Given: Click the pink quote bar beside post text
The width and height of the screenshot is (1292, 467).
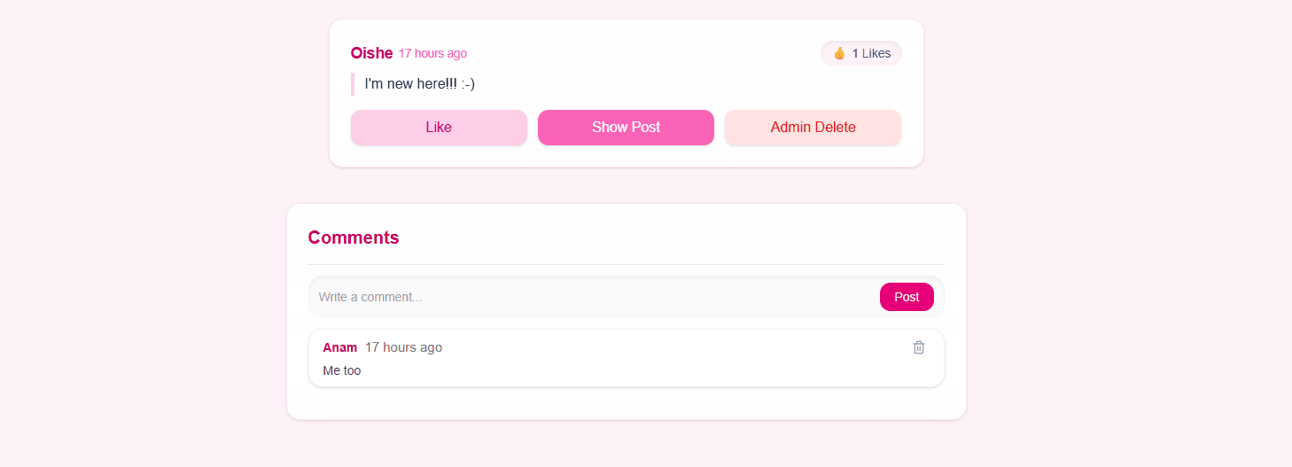Looking at the screenshot, I should click(353, 84).
